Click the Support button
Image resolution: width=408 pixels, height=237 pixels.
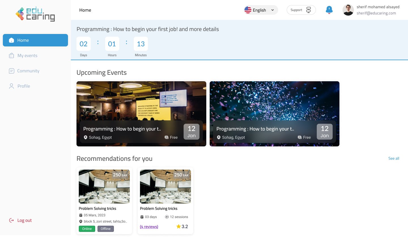tap(301, 10)
